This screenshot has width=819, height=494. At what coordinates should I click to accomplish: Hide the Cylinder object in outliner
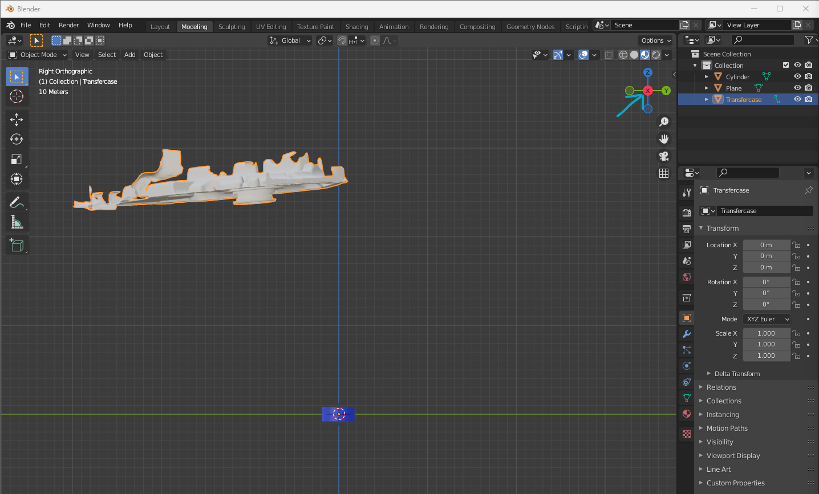coord(797,76)
